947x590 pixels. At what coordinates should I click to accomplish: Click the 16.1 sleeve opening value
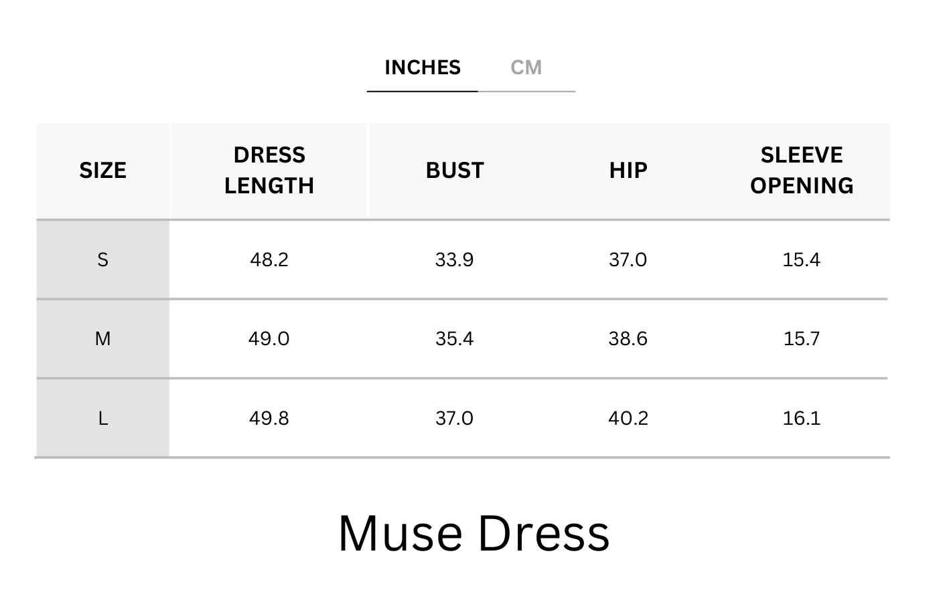pyautogui.click(x=802, y=418)
